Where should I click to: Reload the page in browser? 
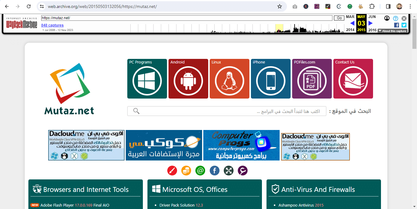click(29, 6)
